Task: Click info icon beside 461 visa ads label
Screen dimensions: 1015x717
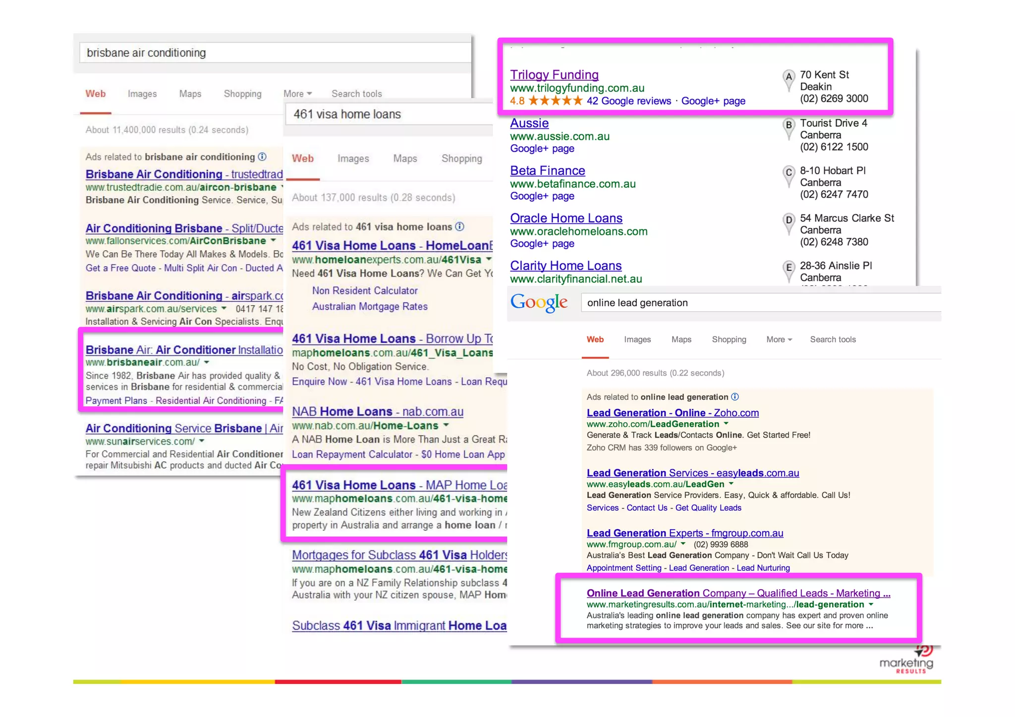Action: (x=460, y=226)
